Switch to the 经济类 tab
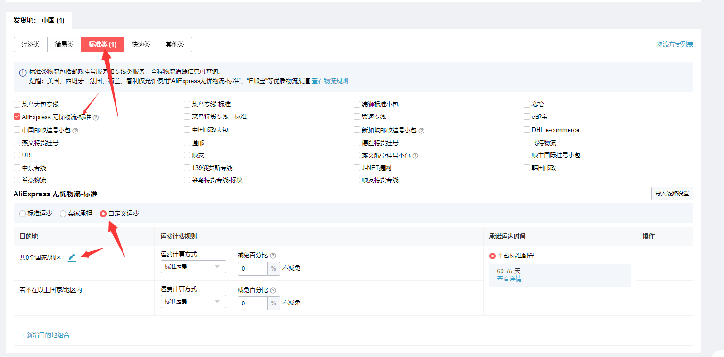The image size is (724, 357). click(30, 44)
